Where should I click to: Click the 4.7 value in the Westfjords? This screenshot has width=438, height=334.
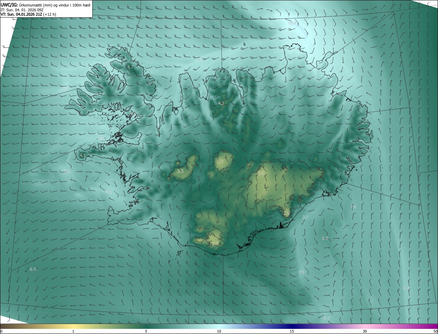[x=130, y=67]
